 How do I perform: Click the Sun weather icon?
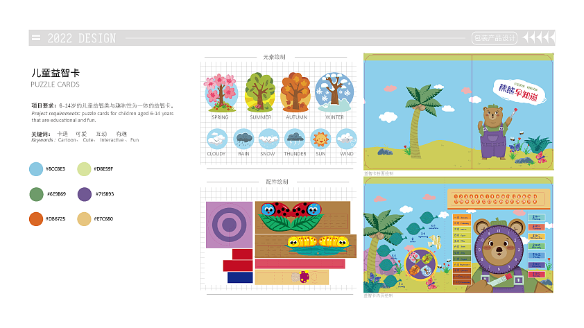(320, 139)
